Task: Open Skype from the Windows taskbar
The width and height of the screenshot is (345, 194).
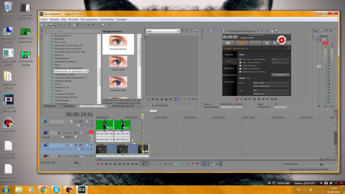Action: tap(56, 190)
